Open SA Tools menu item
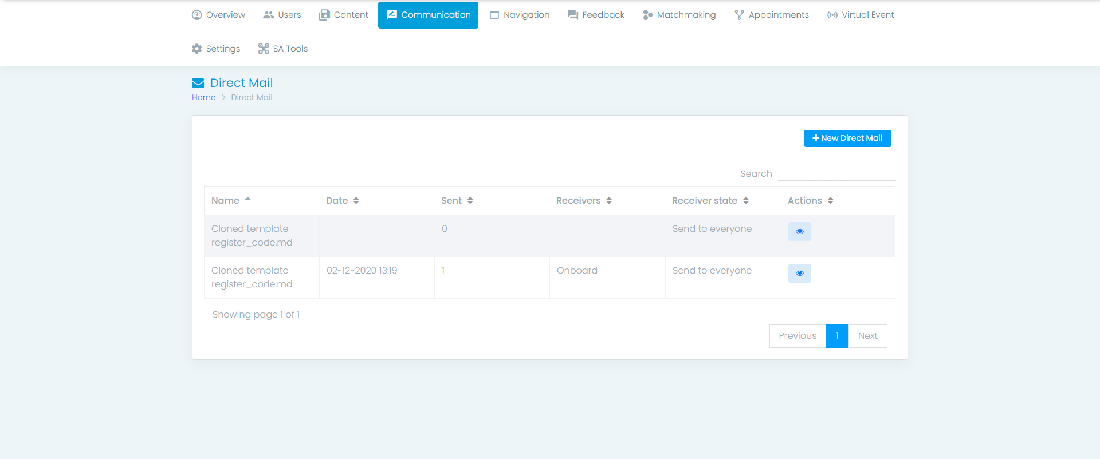 [283, 49]
